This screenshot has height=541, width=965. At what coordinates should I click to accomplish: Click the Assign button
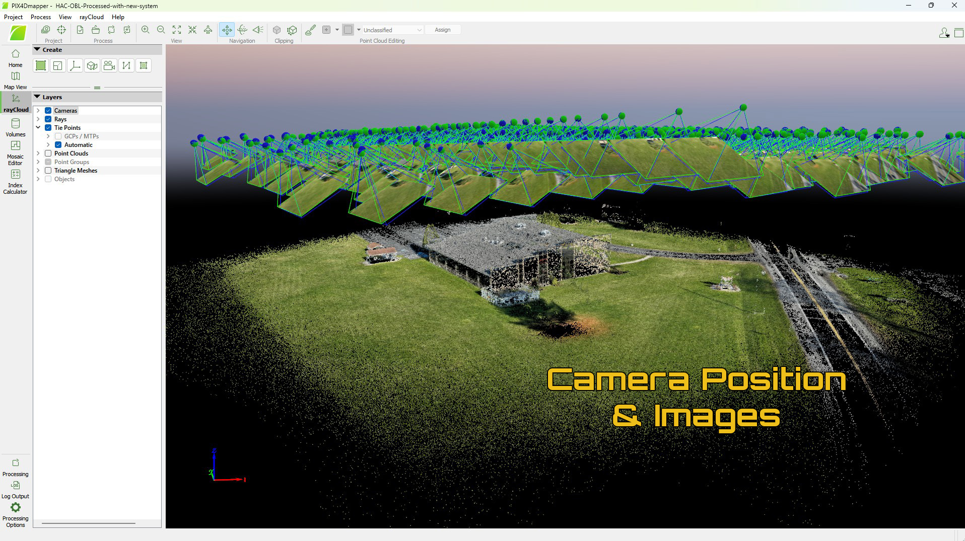(442, 30)
